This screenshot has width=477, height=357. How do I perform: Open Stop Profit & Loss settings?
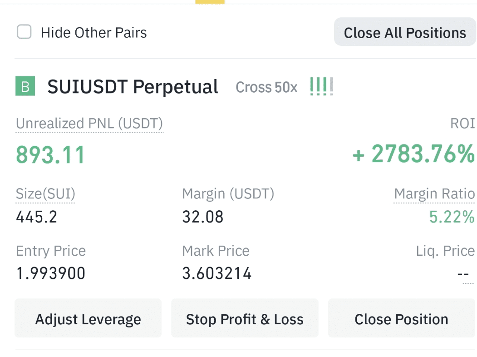[x=245, y=318]
